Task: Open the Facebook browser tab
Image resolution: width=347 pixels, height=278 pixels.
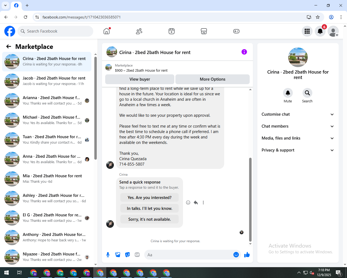Action: click(x=16, y=5)
